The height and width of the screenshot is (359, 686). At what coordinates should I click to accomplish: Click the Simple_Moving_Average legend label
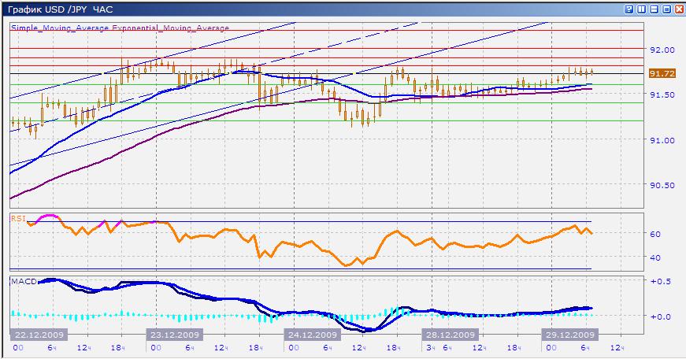(60, 28)
